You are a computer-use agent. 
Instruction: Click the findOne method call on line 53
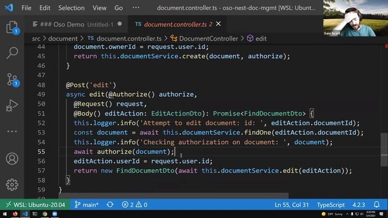pyautogui.click(x=258, y=133)
